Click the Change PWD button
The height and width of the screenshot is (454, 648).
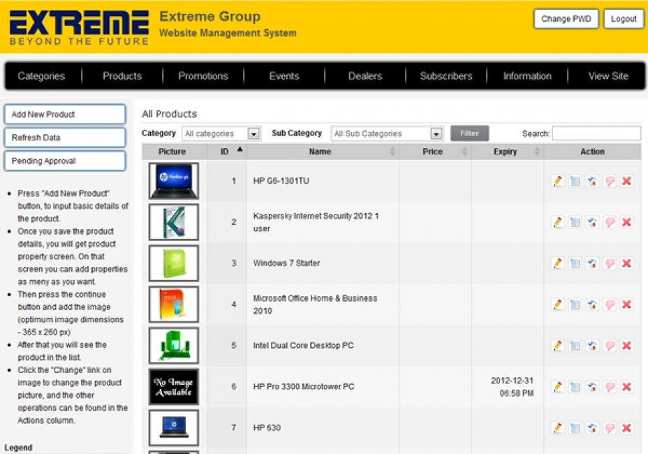point(566,19)
